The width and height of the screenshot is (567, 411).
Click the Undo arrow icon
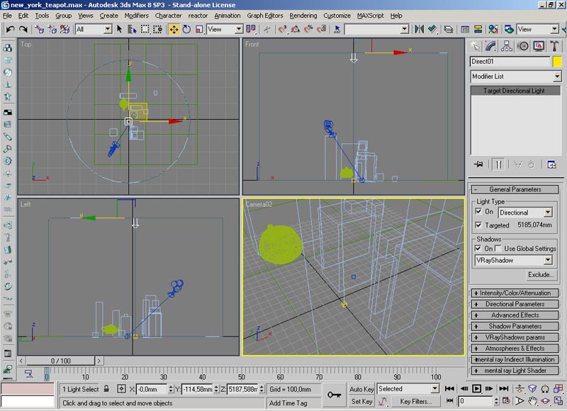(10, 29)
